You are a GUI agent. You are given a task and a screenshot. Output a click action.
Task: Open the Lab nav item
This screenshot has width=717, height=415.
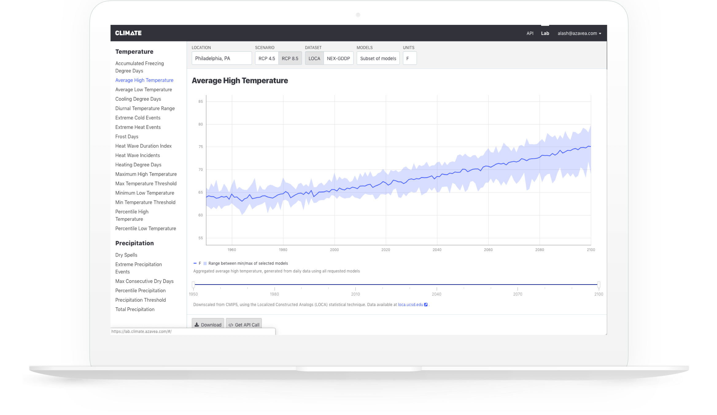tap(545, 33)
